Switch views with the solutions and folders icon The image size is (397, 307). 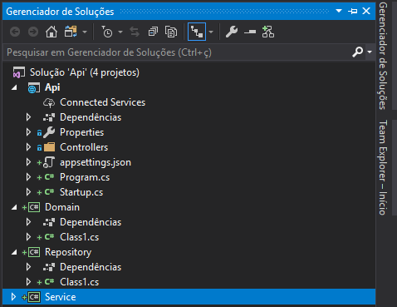(x=71, y=32)
